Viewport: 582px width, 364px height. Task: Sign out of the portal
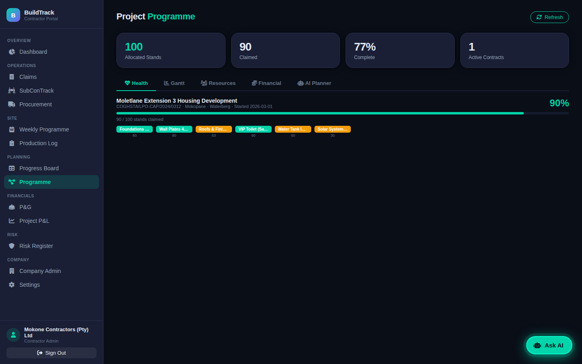pos(51,353)
